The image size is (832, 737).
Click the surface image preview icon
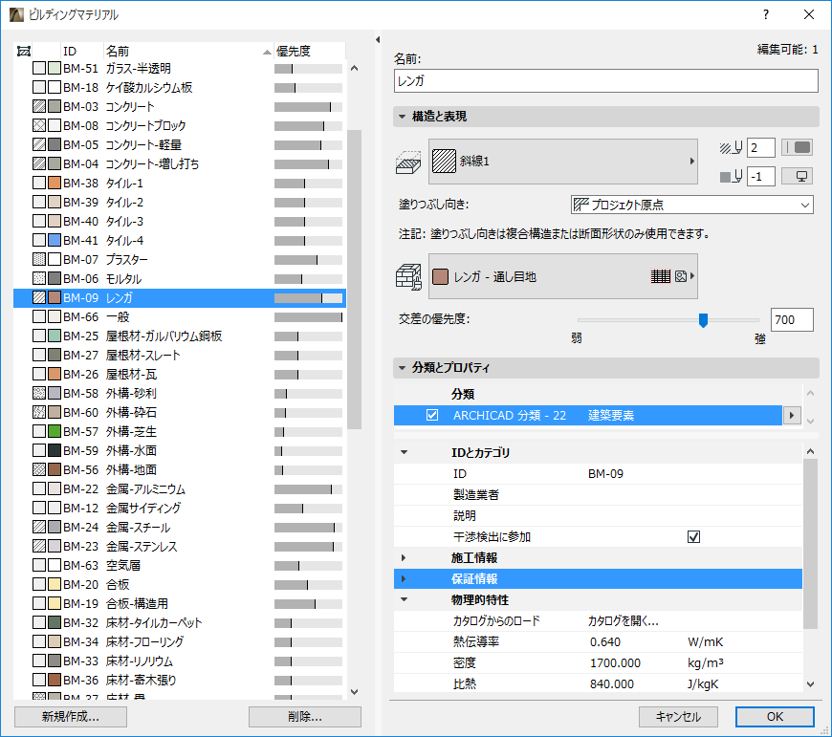681,276
